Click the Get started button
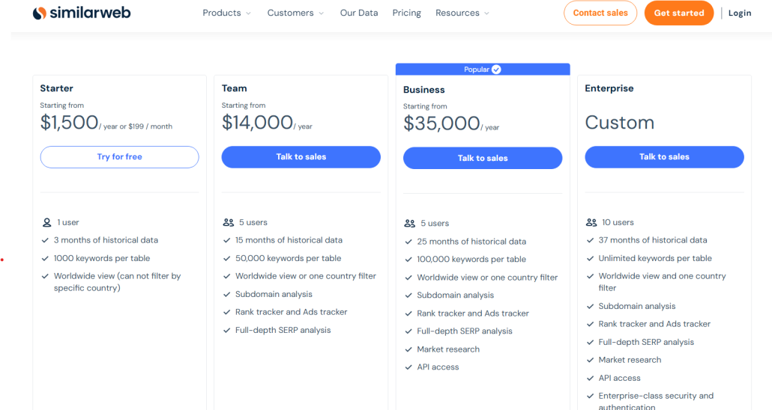 (678, 13)
